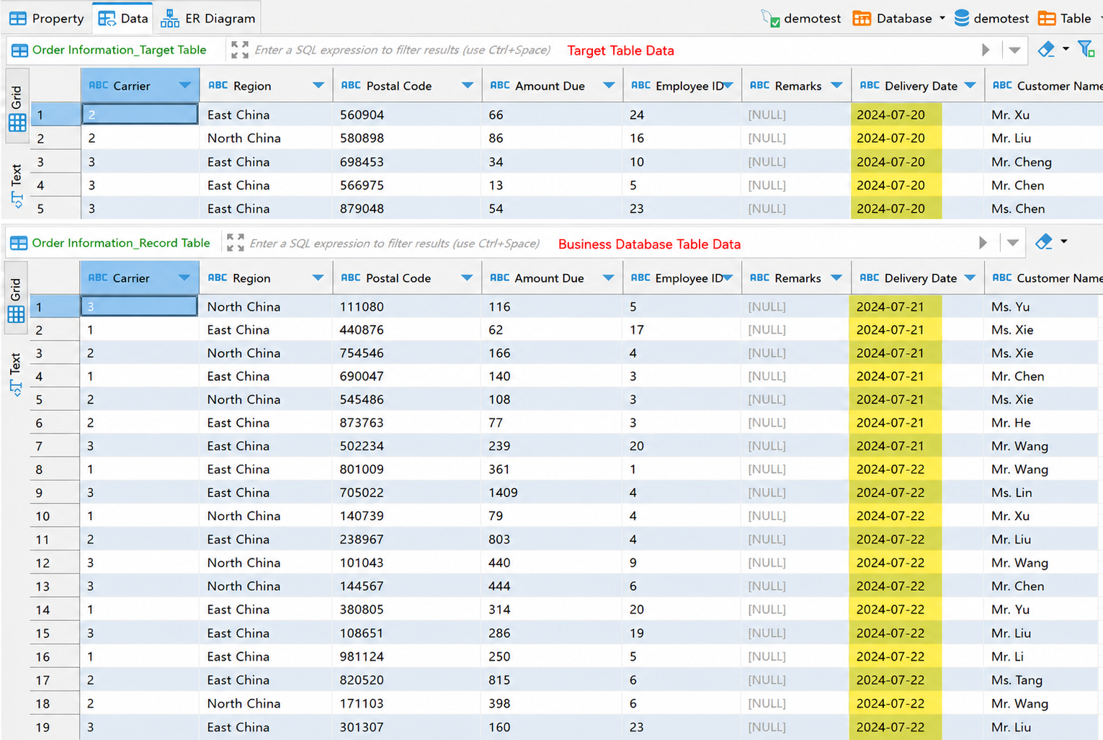The image size is (1103, 740).
Task: Switch Target Table to Text view
Action: (x=17, y=186)
